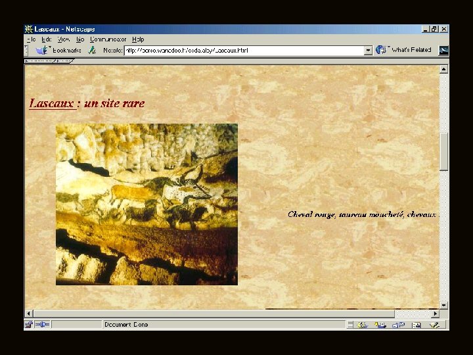This screenshot has height=355, width=473.
Task: Click the Netsite URL address field
Action: tap(244, 51)
